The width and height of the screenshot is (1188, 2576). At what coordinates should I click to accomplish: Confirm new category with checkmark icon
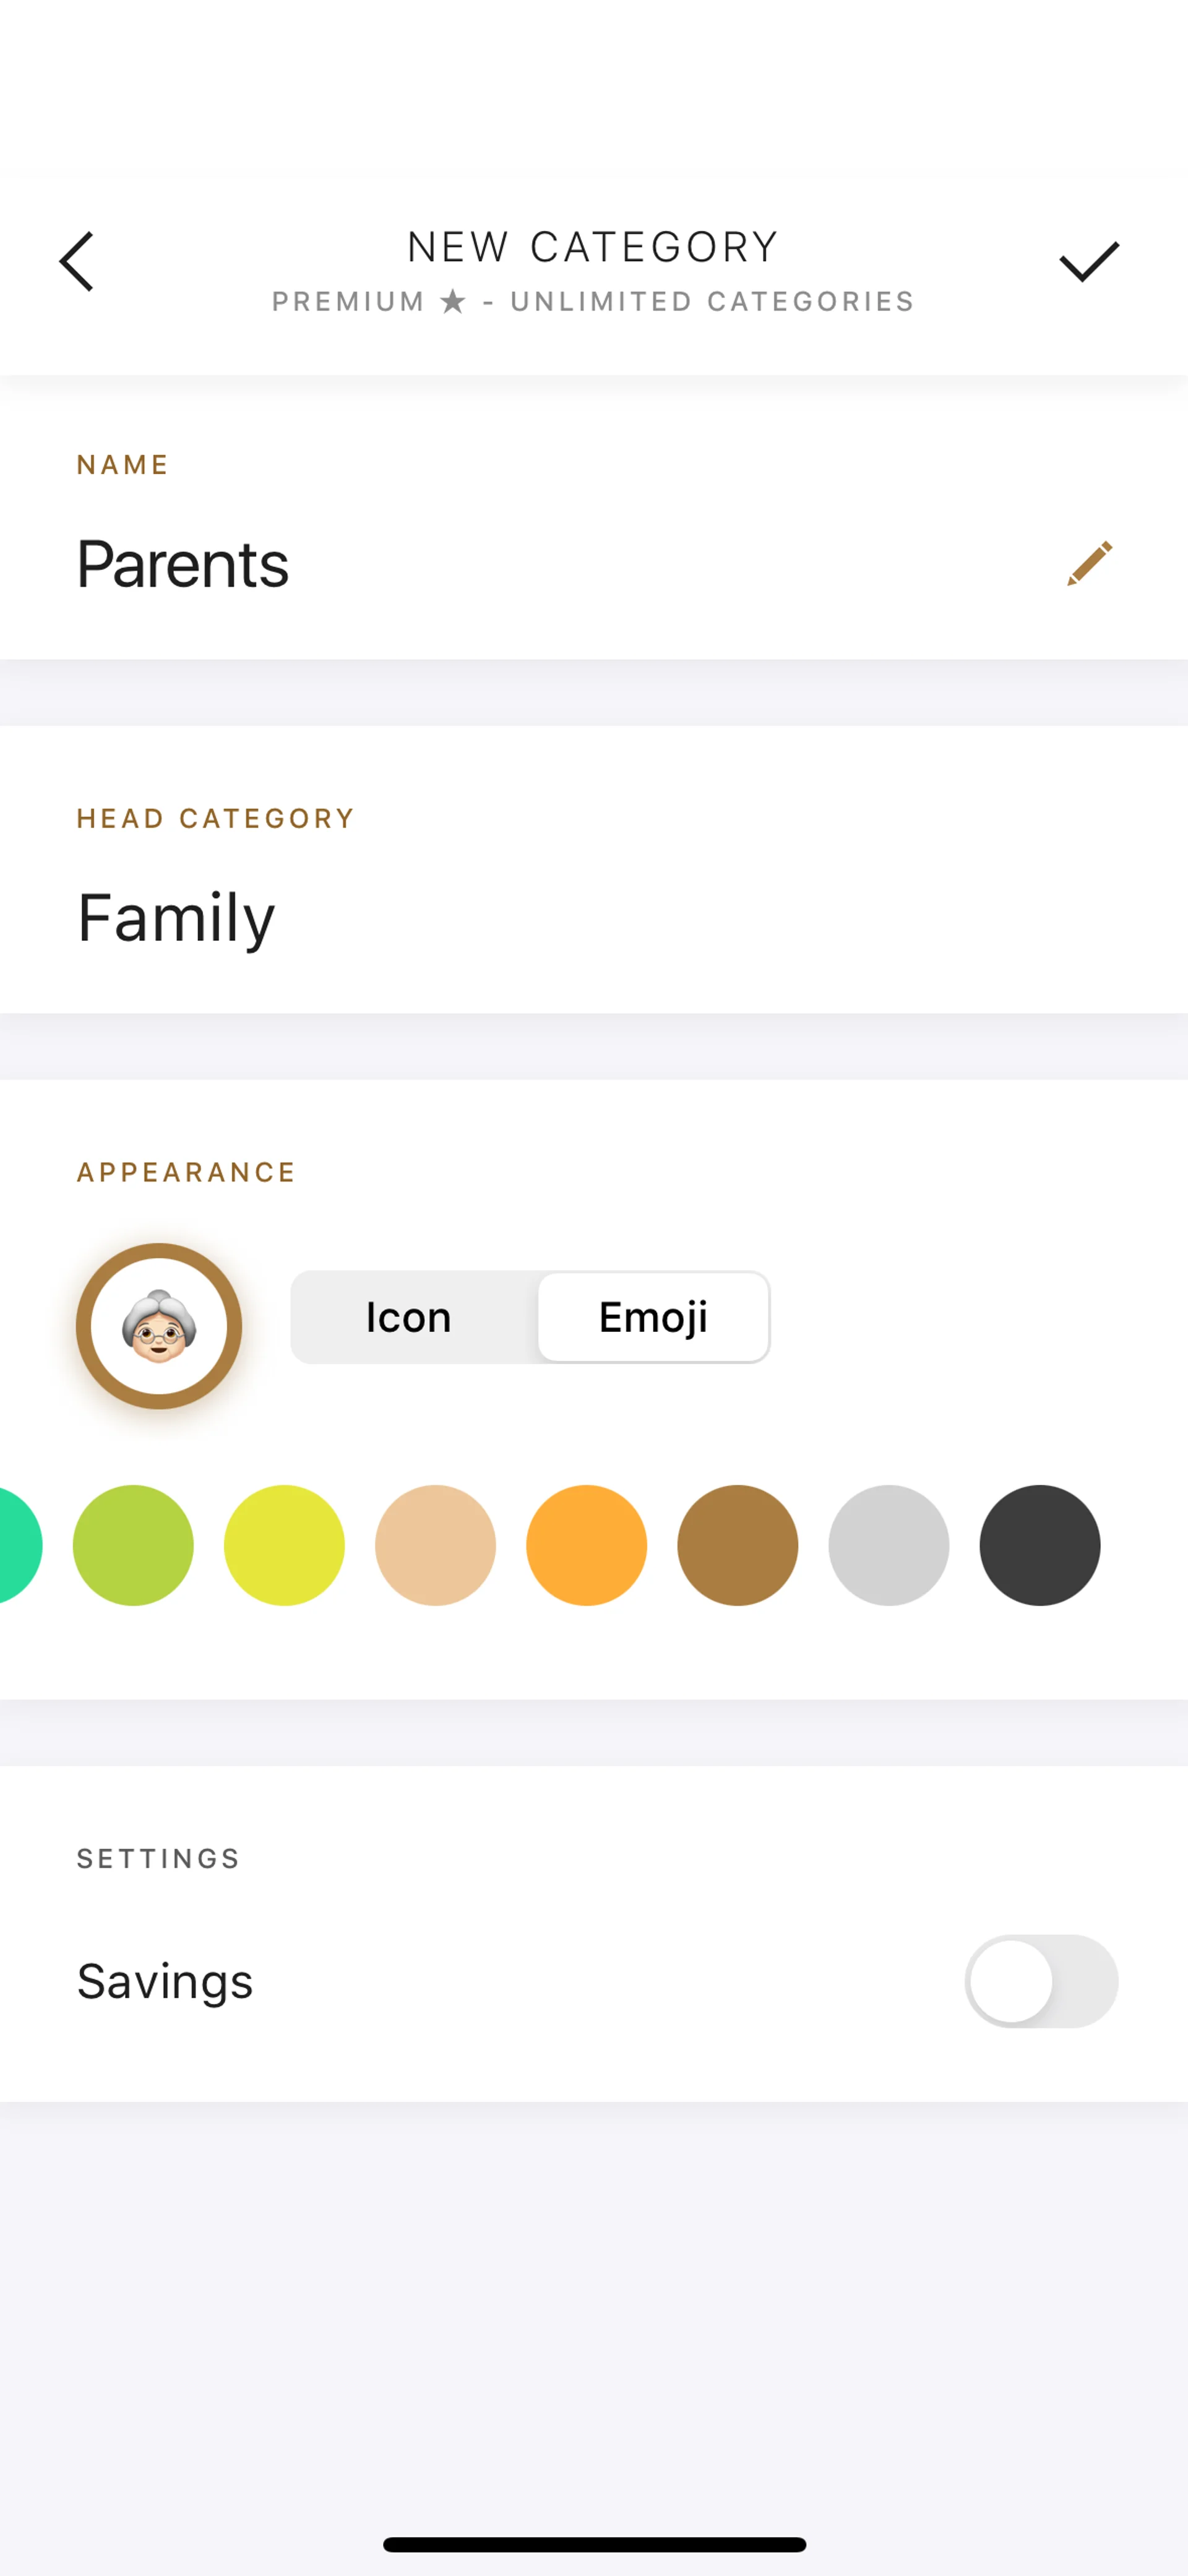tap(1088, 262)
